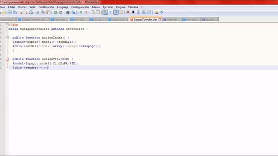This screenshot has width=278, height=156.
Task: Close the current document via the toolbar icon
Action: [x=21, y=12]
